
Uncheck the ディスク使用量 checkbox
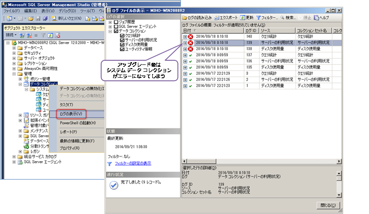[122, 45]
